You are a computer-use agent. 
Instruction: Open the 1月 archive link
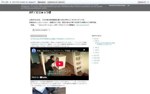pyautogui.click(x=96, y=53)
